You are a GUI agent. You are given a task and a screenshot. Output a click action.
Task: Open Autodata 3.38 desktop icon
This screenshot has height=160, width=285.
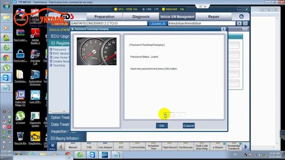click(35, 57)
